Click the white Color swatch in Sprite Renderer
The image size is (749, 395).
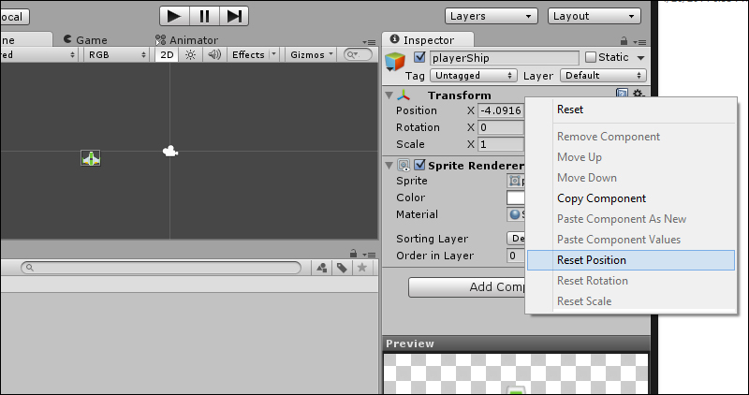point(515,197)
